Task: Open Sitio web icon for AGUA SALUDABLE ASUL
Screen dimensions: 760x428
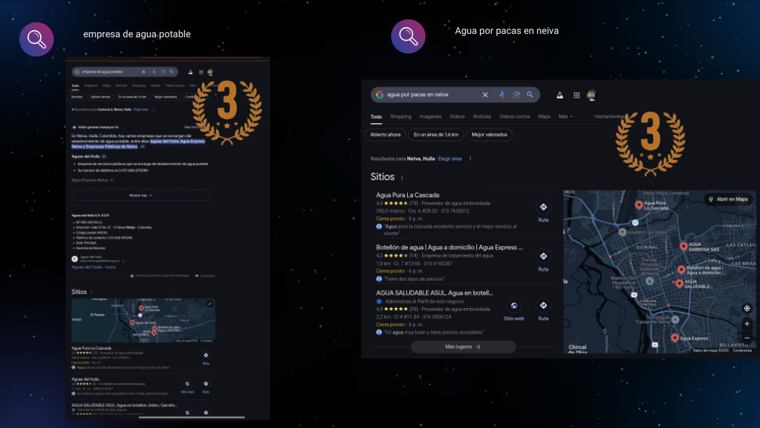Action: point(513,305)
